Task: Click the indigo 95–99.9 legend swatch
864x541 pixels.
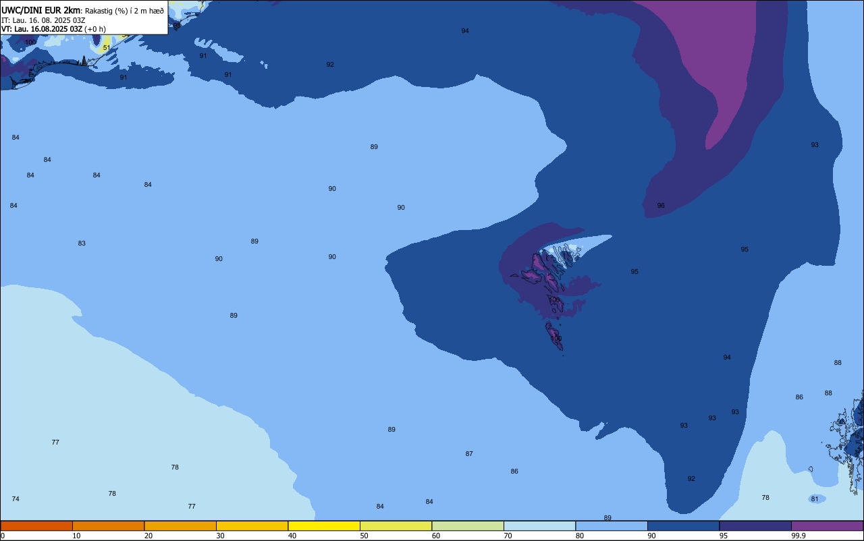Action: pyautogui.click(x=755, y=525)
